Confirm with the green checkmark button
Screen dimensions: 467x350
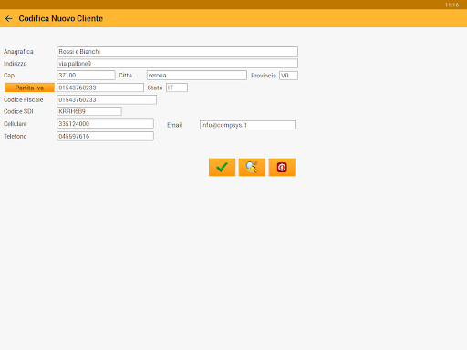(222, 167)
